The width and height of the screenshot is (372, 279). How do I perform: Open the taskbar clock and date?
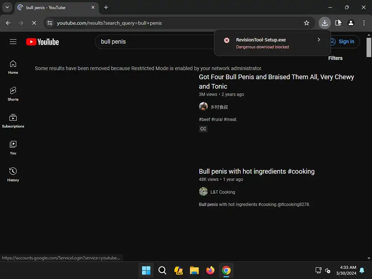coord(346,270)
